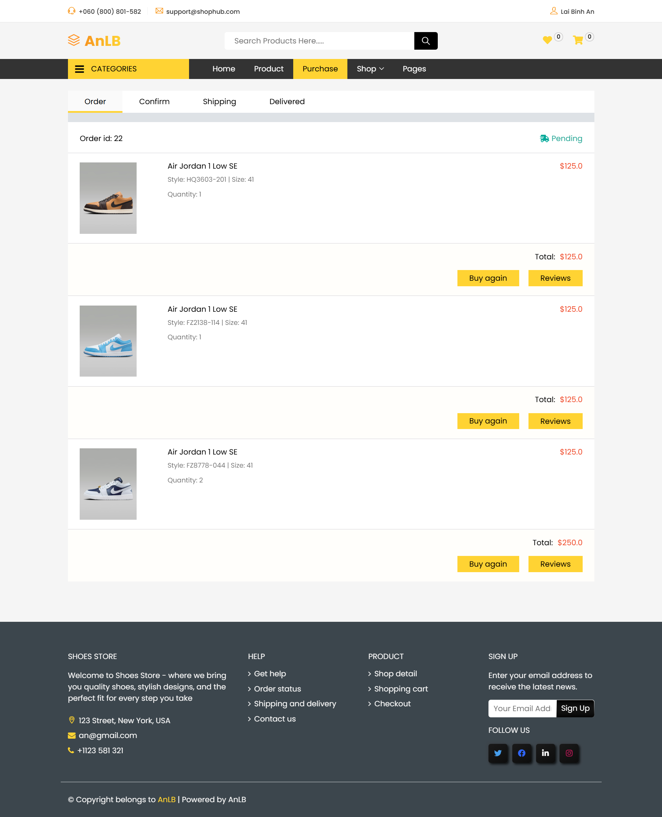
Task: Click the Your Email Address field
Action: coord(522,708)
